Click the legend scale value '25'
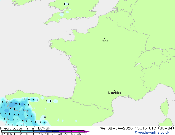Viewport: 175px width, 135px height. click(x=54, y=134)
